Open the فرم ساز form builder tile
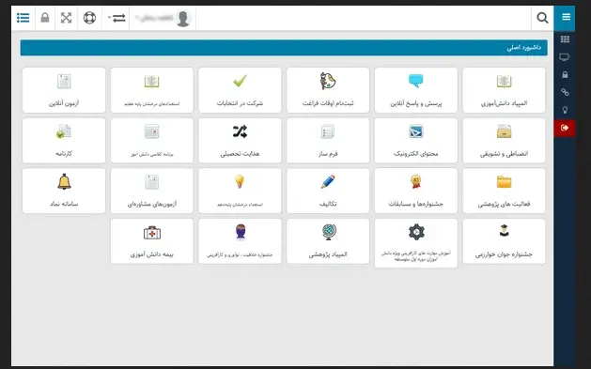591x369 pixels. pyautogui.click(x=328, y=141)
